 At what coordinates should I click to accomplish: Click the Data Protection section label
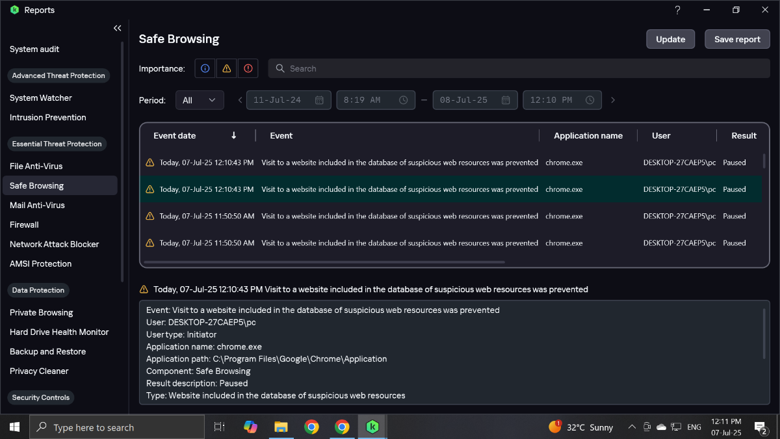tap(38, 290)
